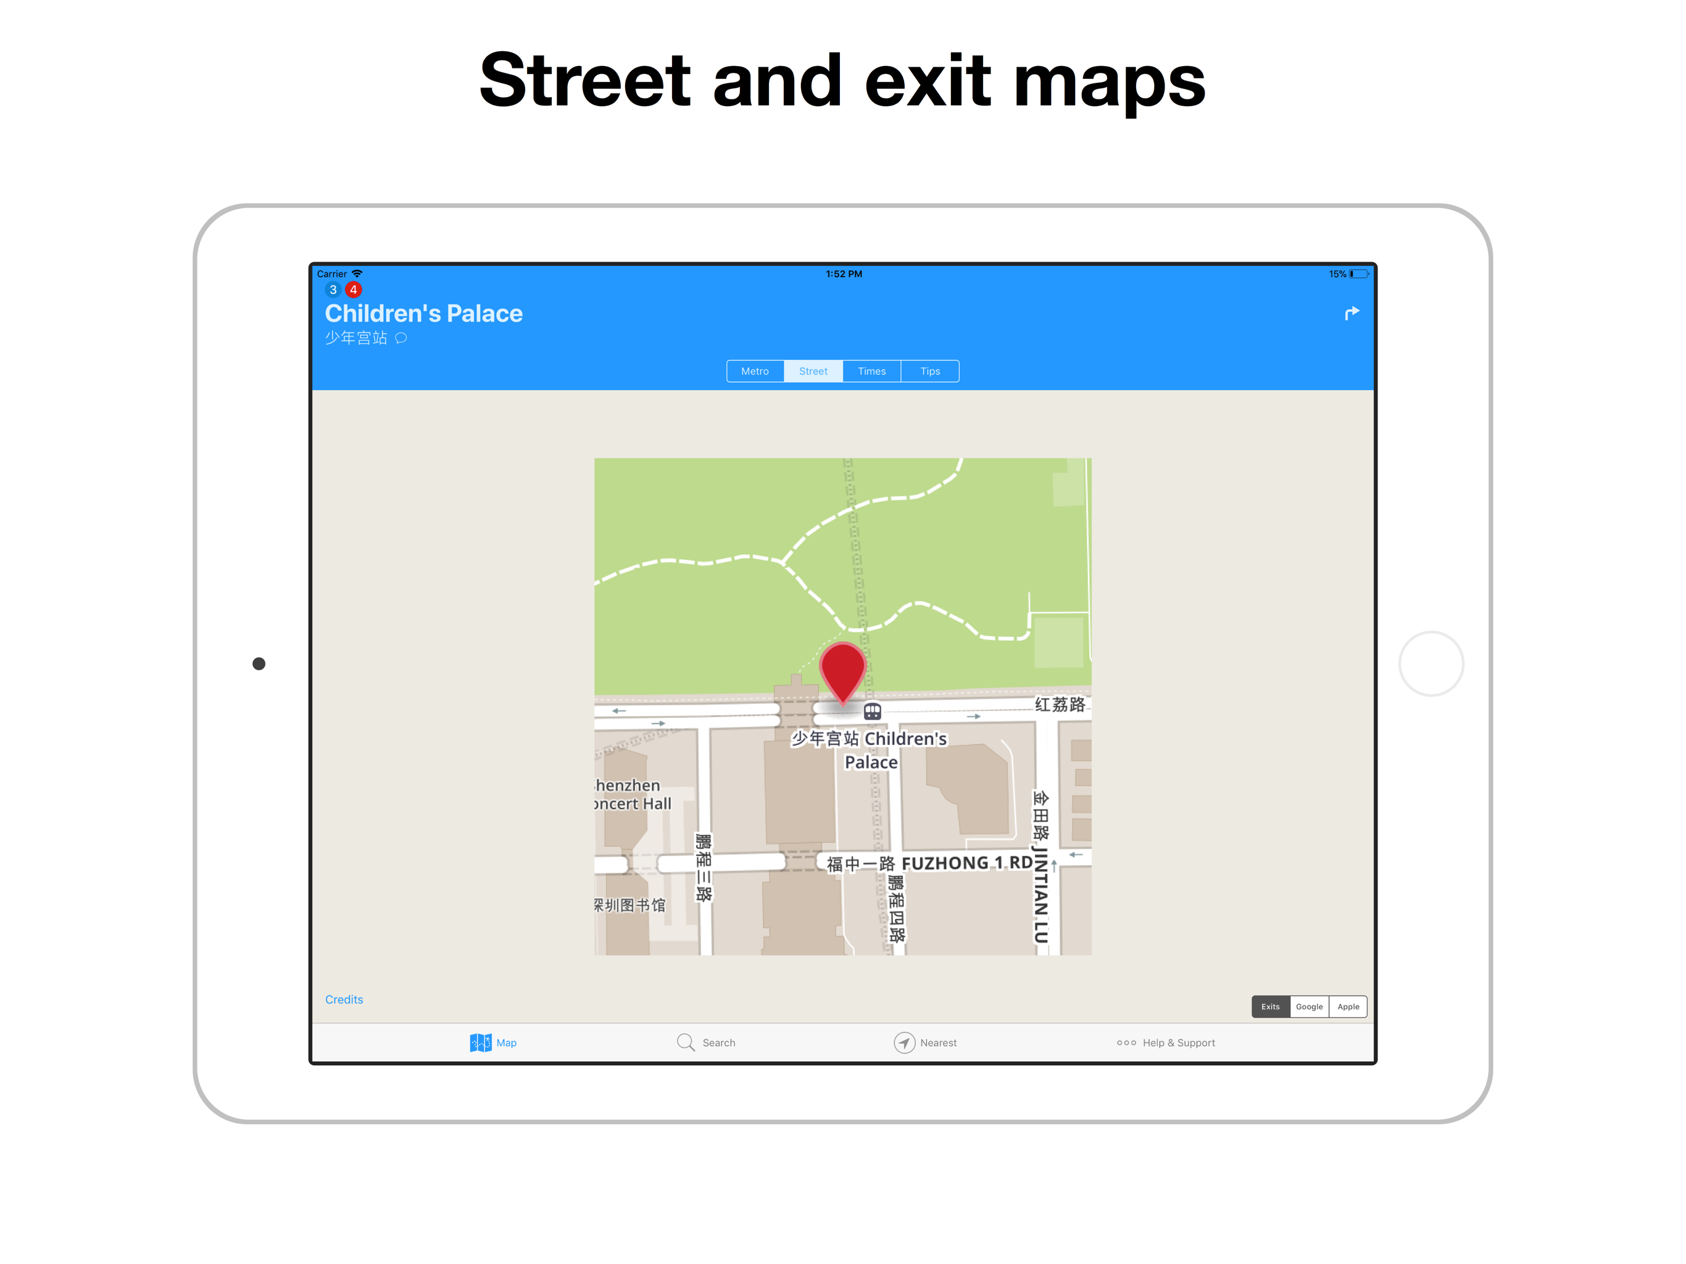Image resolution: width=1686 pixels, height=1264 pixels.
Task: Switch to the Tips segment
Action: click(x=929, y=372)
